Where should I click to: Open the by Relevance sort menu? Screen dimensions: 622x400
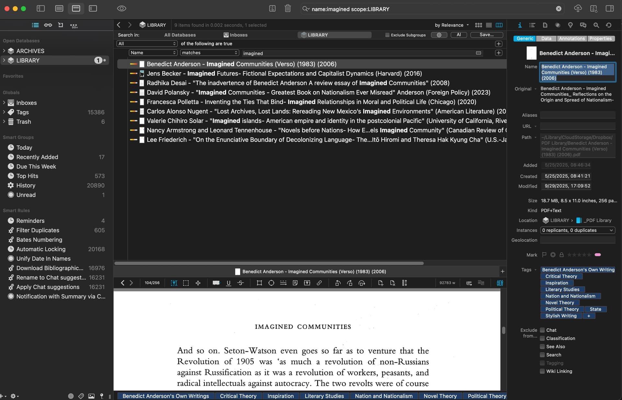pos(452,25)
